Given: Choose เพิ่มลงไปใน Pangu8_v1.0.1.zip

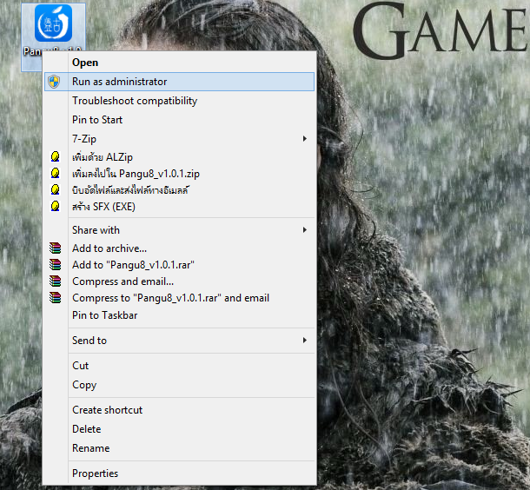Looking at the screenshot, I should (180, 174).
